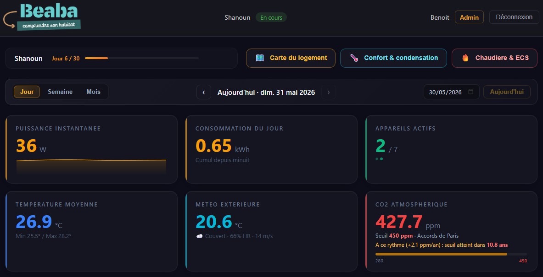Click the 20.6 °C outdoor temperature

coord(219,222)
